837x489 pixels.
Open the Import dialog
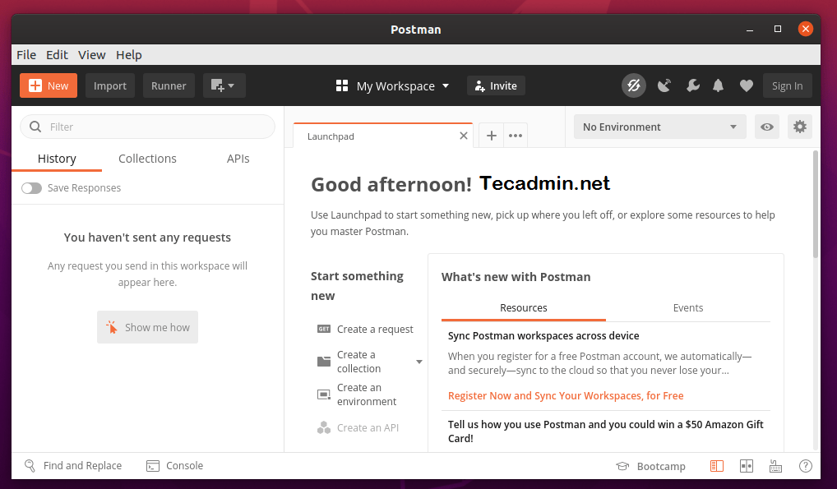coord(110,85)
